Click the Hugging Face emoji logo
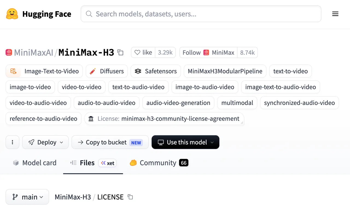This screenshot has height=211, width=350. 12,14
